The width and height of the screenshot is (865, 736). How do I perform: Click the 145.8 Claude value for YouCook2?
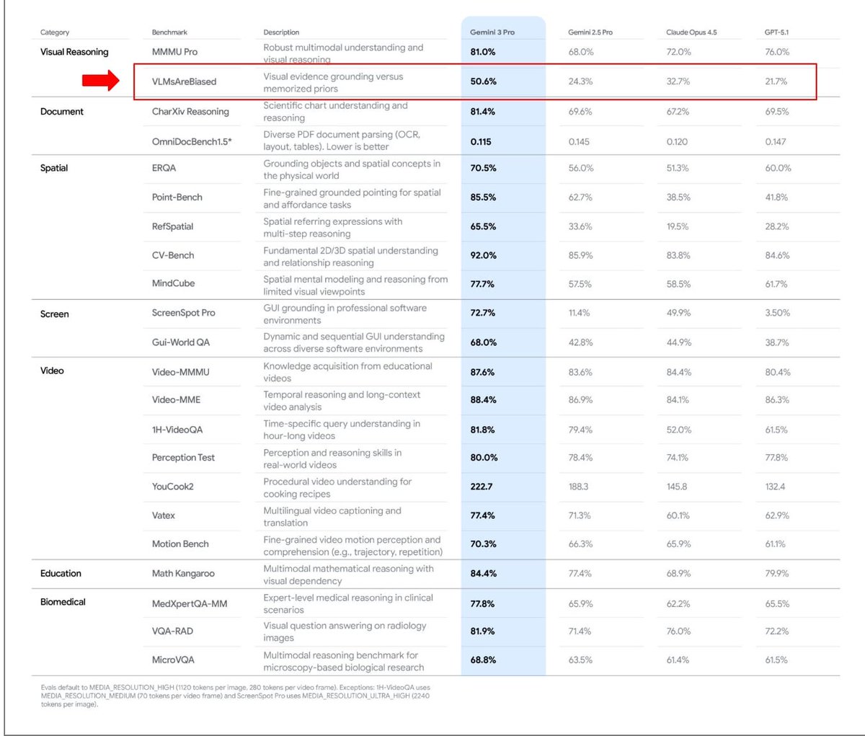click(677, 487)
